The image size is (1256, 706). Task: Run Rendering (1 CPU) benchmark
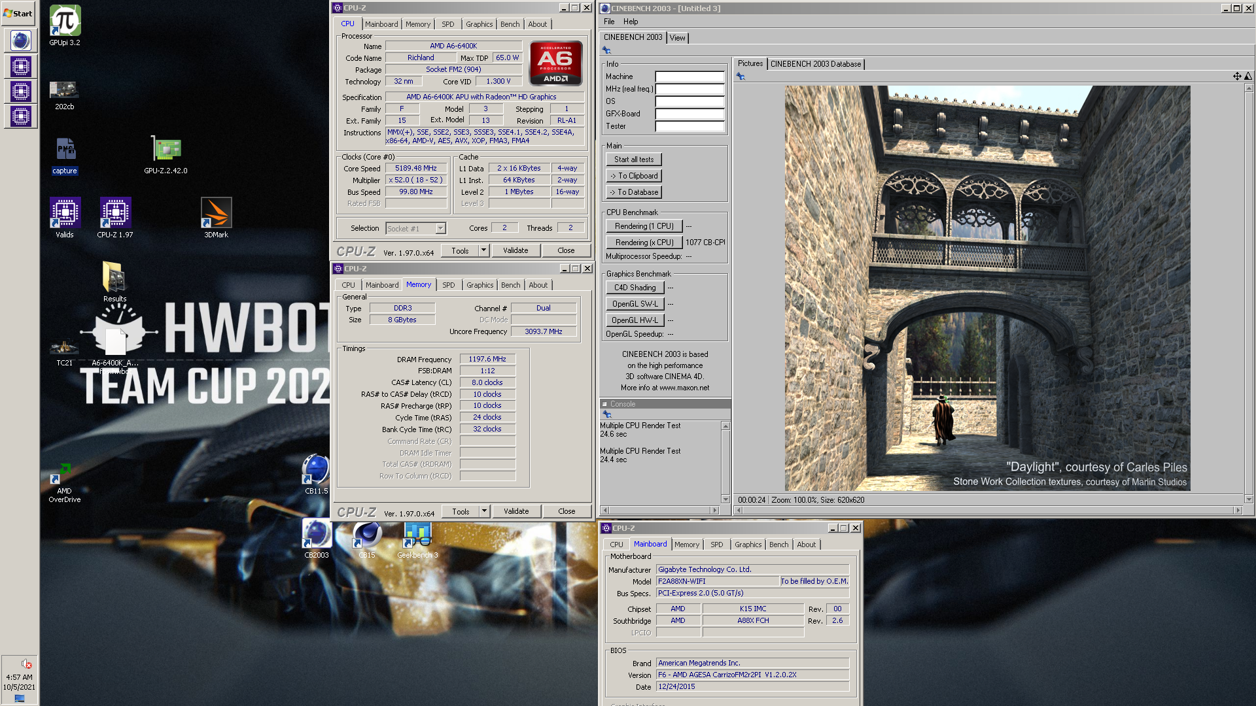[644, 226]
